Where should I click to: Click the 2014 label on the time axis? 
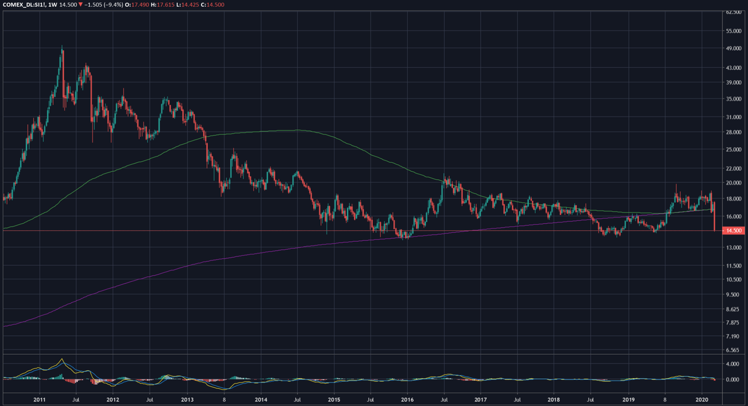(261, 400)
